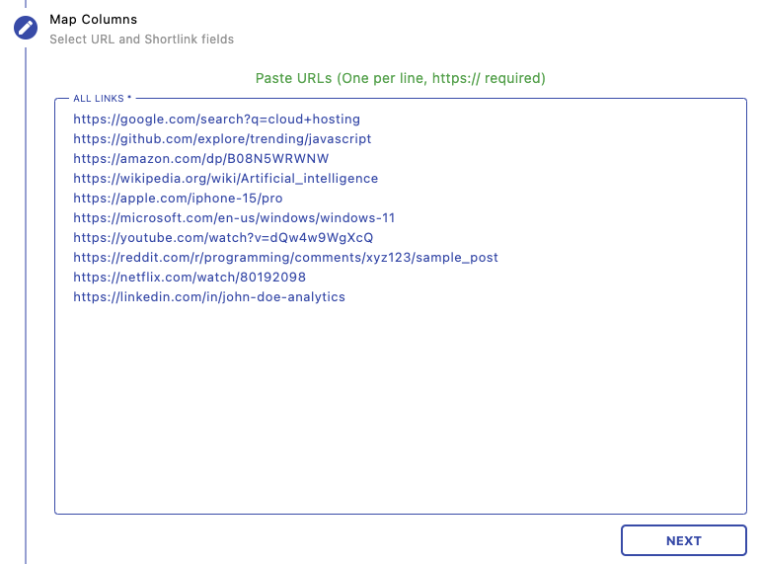762x564 pixels.
Task: Place cursor on the google.com search URL
Action: tap(216, 120)
